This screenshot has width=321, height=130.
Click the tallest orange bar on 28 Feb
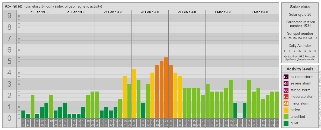tap(166, 88)
